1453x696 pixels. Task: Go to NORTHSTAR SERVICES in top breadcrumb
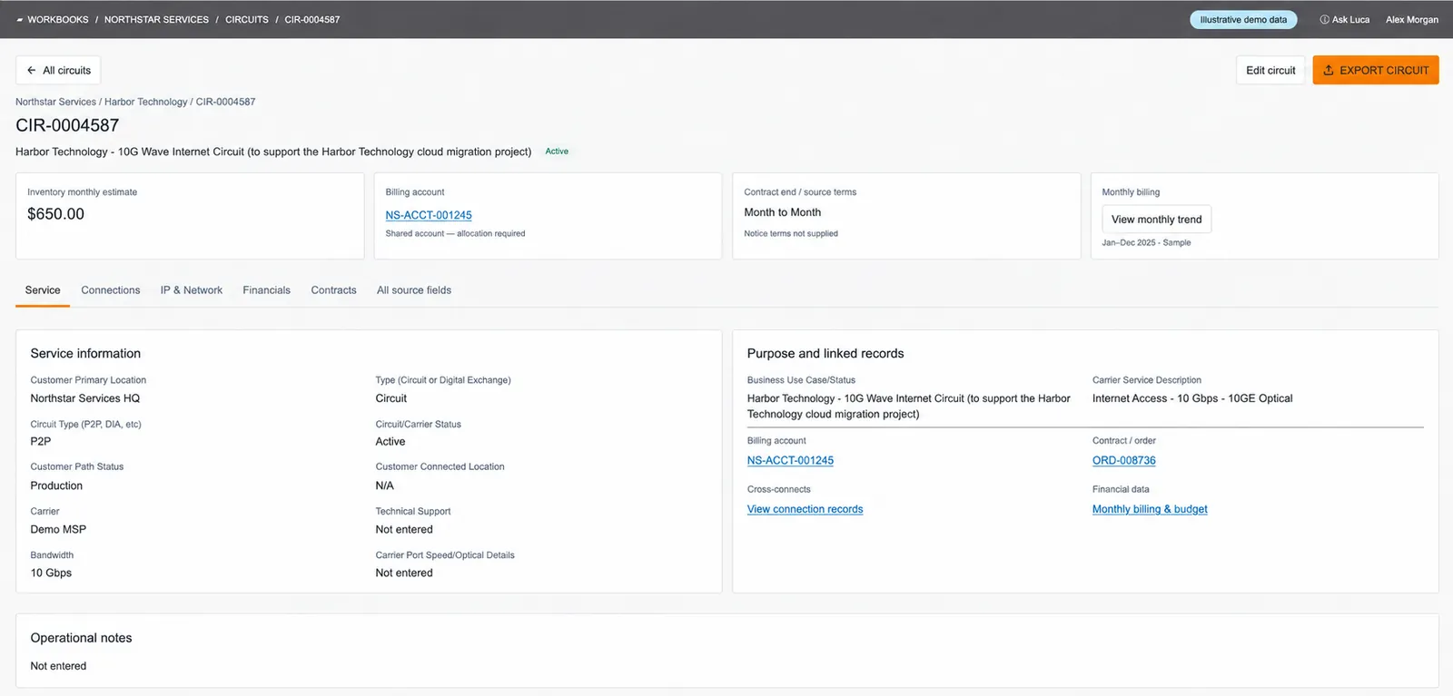156,20
